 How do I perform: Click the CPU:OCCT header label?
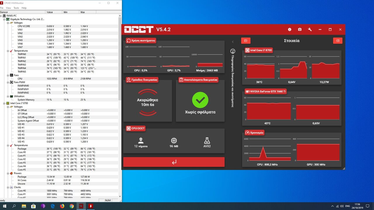tap(136, 128)
